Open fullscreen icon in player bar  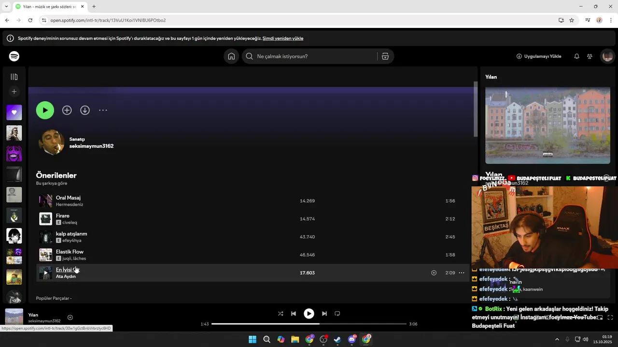pyautogui.click(x=610, y=317)
